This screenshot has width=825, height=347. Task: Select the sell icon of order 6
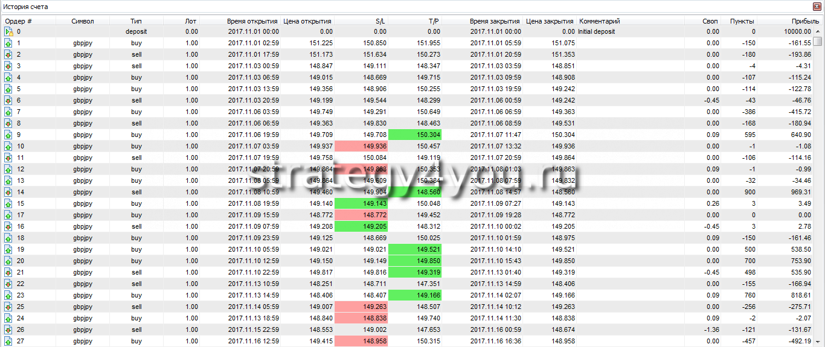[x=8, y=101]
